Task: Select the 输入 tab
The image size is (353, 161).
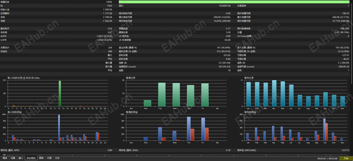Action: pyautogui.click(x=21, y=158)
